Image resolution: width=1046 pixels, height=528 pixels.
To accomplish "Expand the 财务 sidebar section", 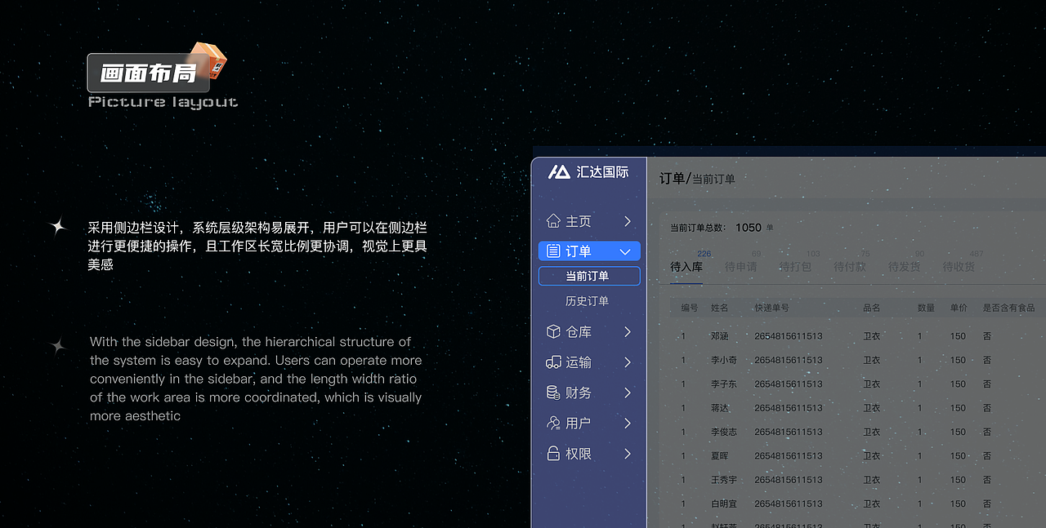I will (x=628, y=392).
